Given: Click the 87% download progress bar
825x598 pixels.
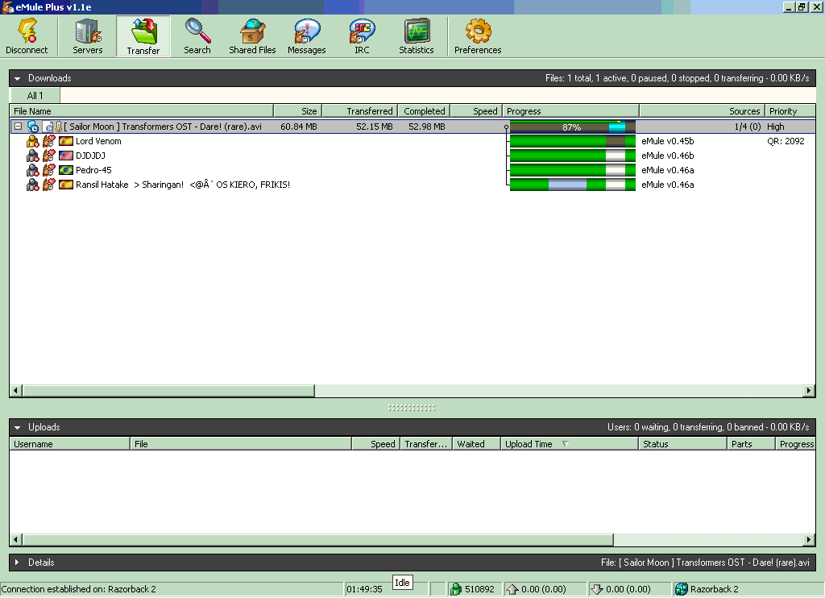Looking at the screenshot, I should (572, 127).
